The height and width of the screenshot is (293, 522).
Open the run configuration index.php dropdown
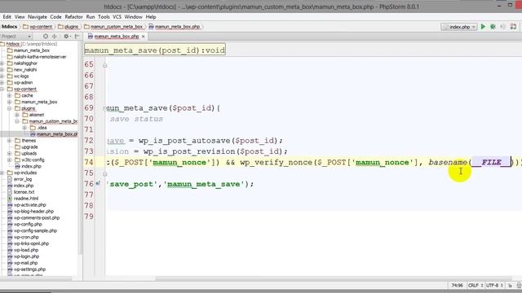click(458, 27)
